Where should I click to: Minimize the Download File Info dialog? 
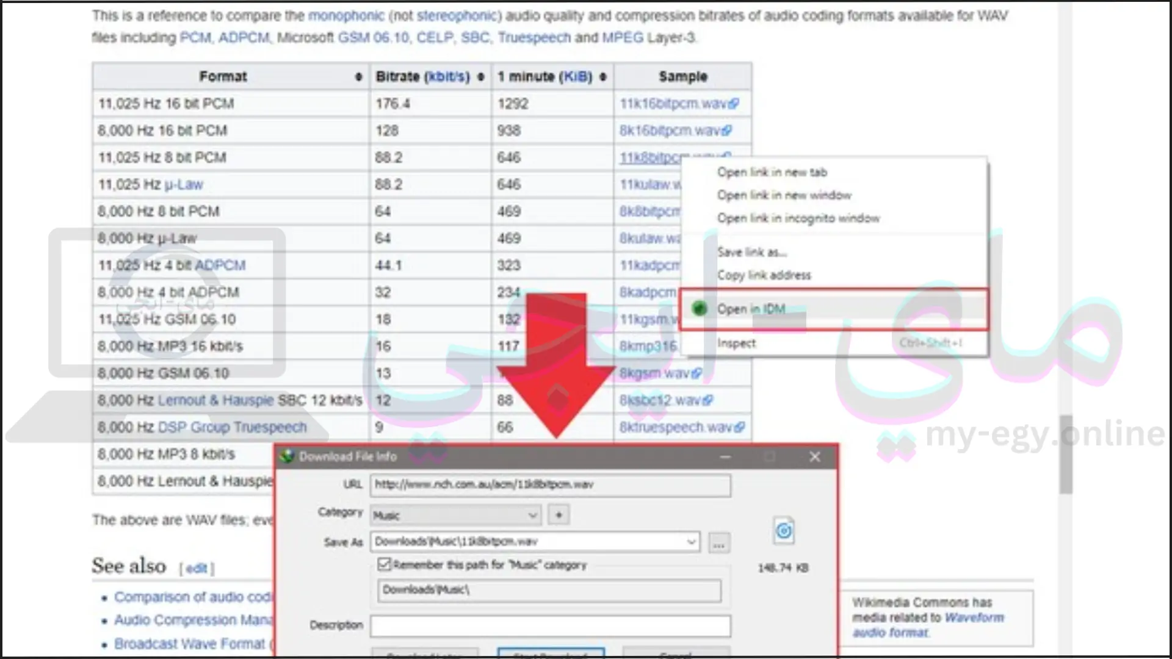725,457
